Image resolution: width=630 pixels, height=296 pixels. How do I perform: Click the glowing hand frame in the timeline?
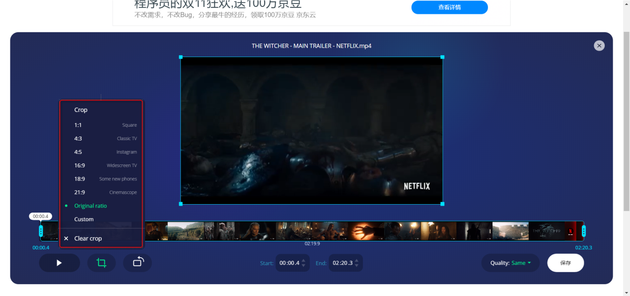tap(366, 231)
